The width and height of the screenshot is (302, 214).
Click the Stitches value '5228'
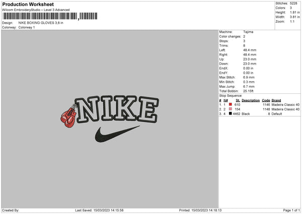pos(293,4)
